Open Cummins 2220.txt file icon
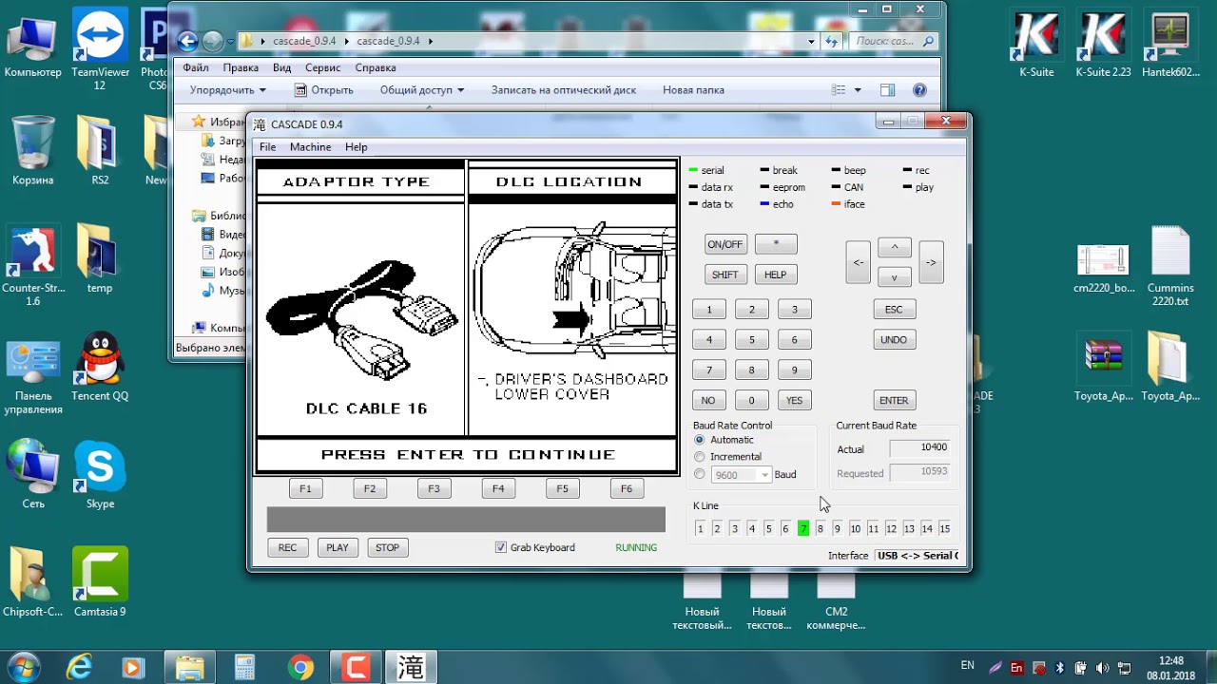The image size is (1217, 684). coord(1170,267)
